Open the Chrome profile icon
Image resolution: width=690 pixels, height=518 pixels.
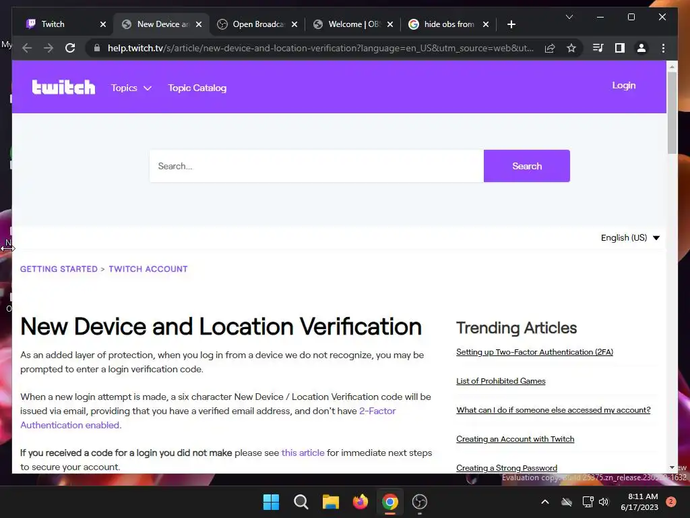641,48
